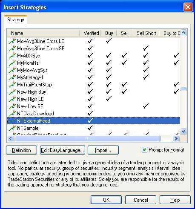Choose the MyTrailPrcntStop strategy icon
195x209 pixels.
pyautogui.click(x=12, y=85)
